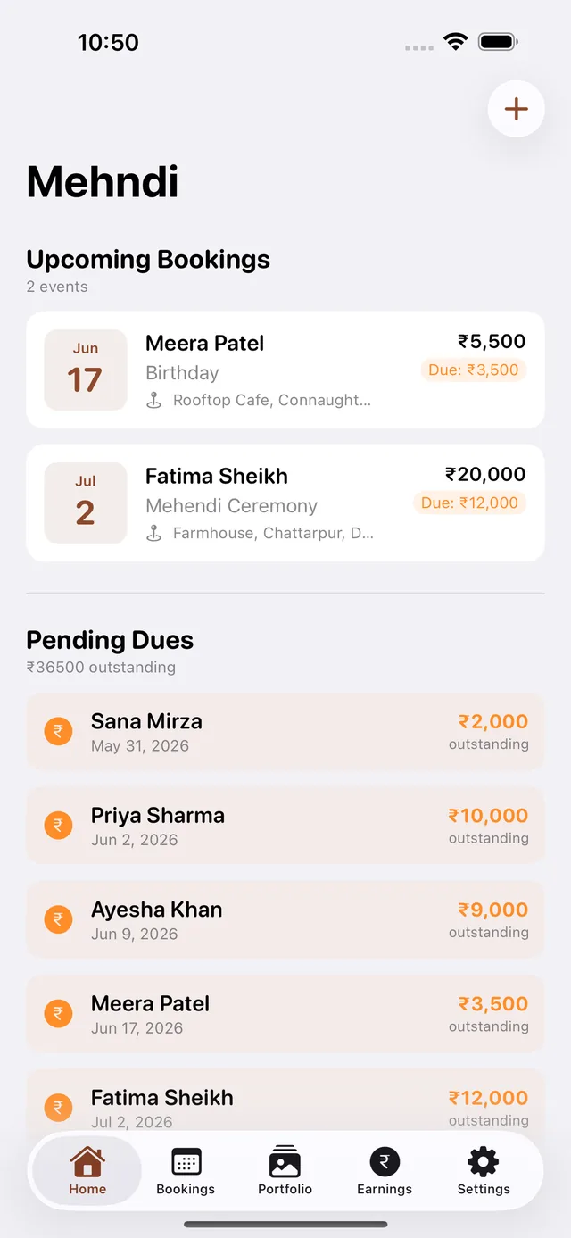571x1238 pixels.
Task: Tap the Due ₹12,000 badge
Action: pos(469,503)
